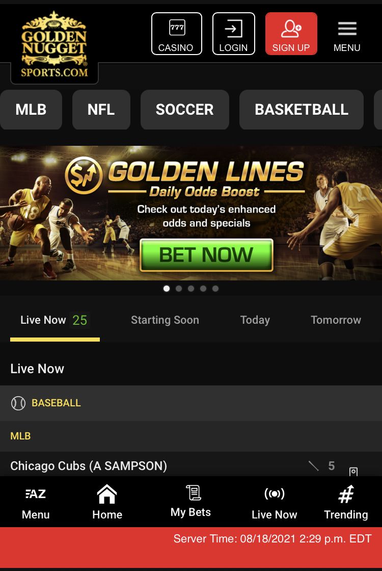Open the Casino 777 icon
Viewport: 382px width, 571px height.
[177, 28]
